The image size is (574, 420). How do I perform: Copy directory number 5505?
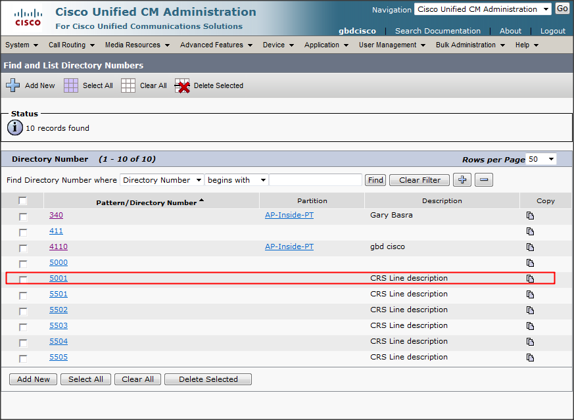[x=530, y=357]
